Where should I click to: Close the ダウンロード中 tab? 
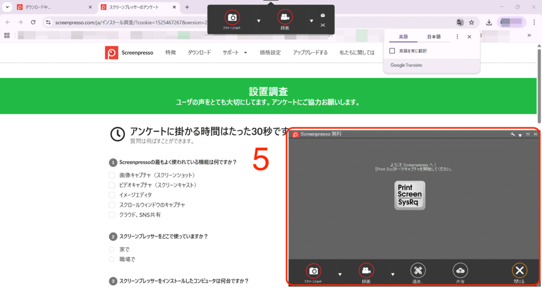(90, 7)
